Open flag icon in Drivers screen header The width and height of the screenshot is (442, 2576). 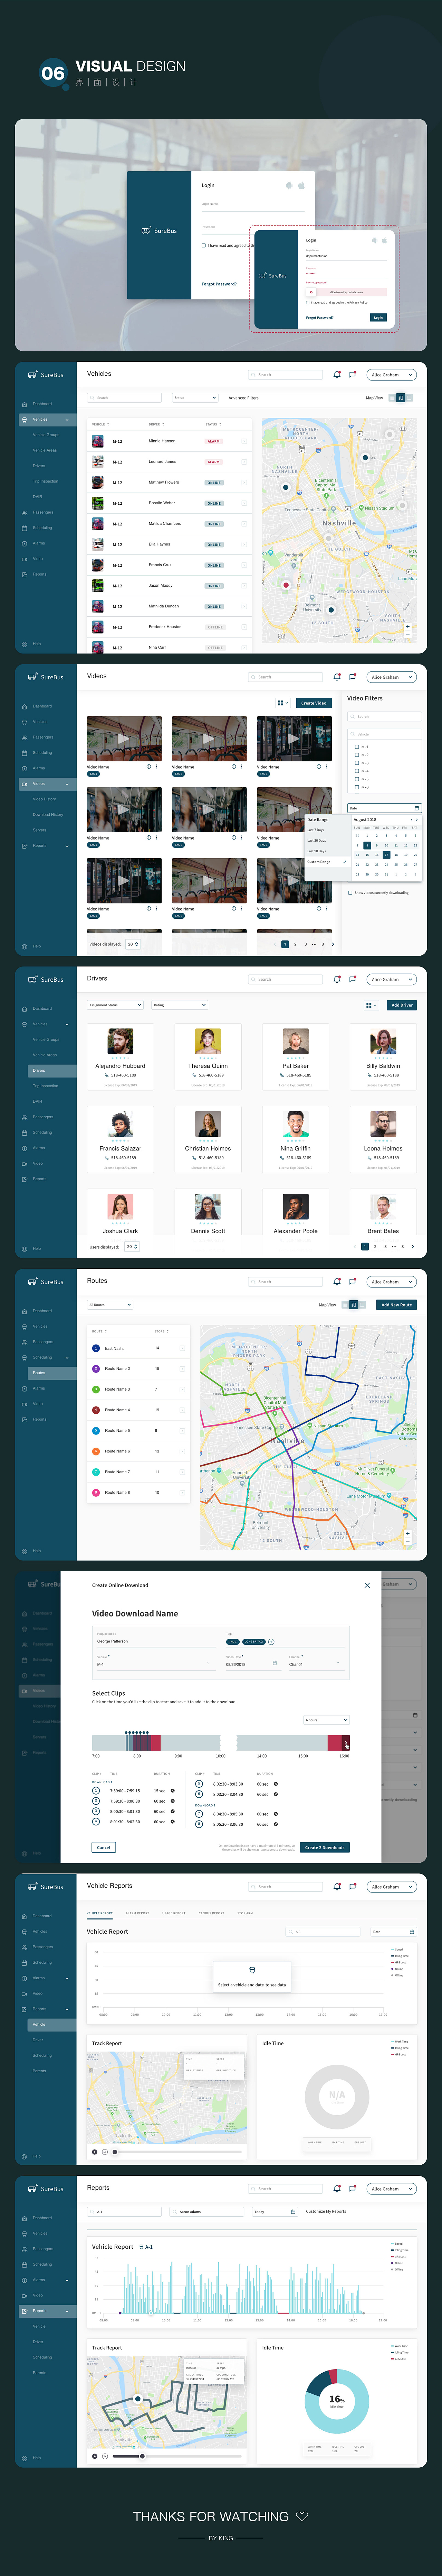[x=352, y=979]
